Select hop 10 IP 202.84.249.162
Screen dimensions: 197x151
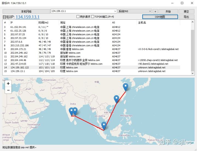pyautogui.click(x=19, y=53)
